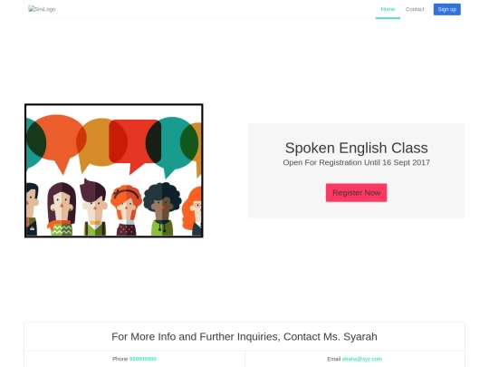Click the red square speech bubble
The height and width of the screenshot is (367, 489).
[135, 145]
